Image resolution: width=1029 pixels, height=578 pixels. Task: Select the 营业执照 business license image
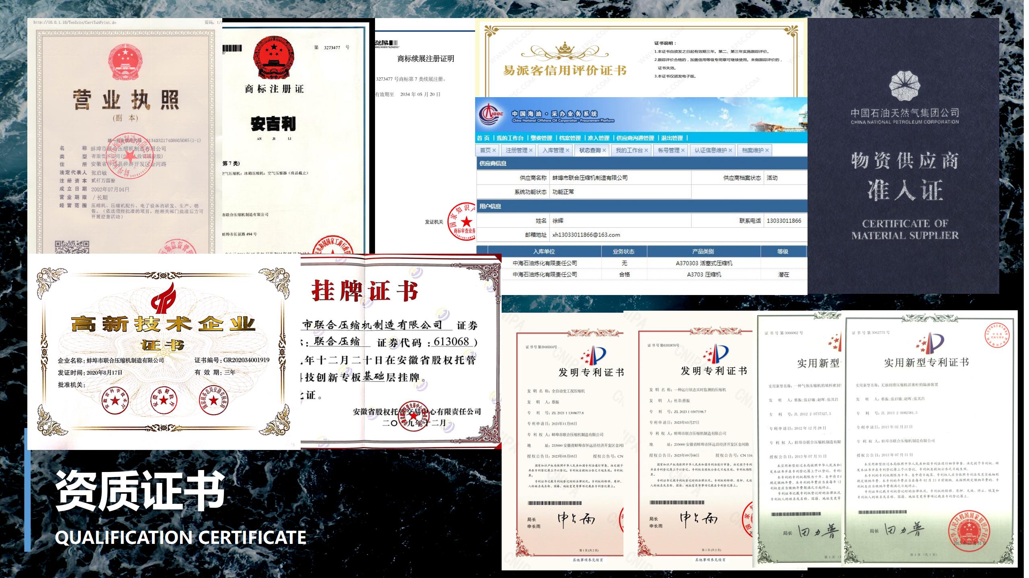[125, 136]
